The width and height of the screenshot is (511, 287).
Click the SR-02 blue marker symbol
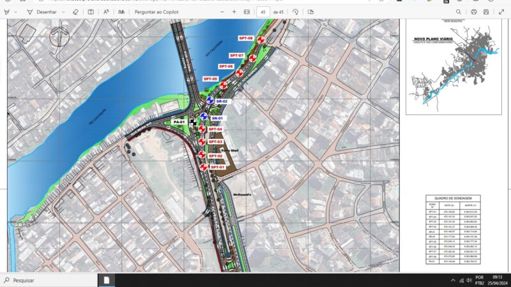click(x=210, y=101)
